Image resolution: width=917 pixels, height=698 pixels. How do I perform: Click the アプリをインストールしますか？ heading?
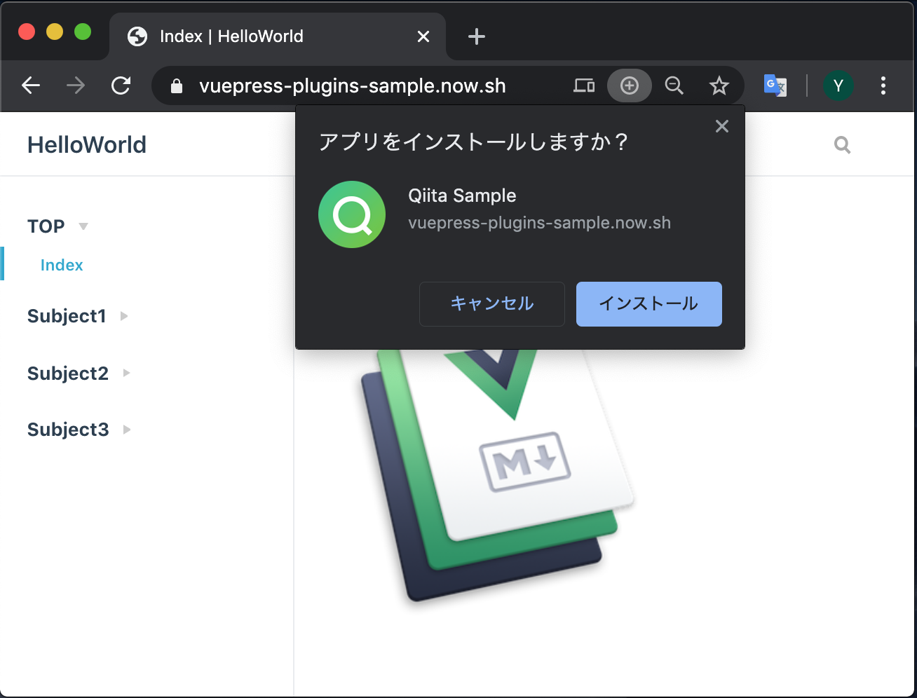tap(474, 142)
